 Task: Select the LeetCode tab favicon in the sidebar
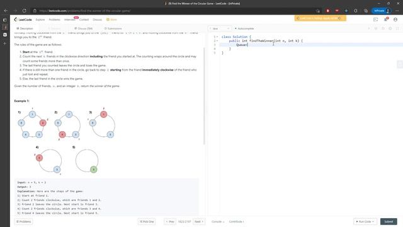5,27
